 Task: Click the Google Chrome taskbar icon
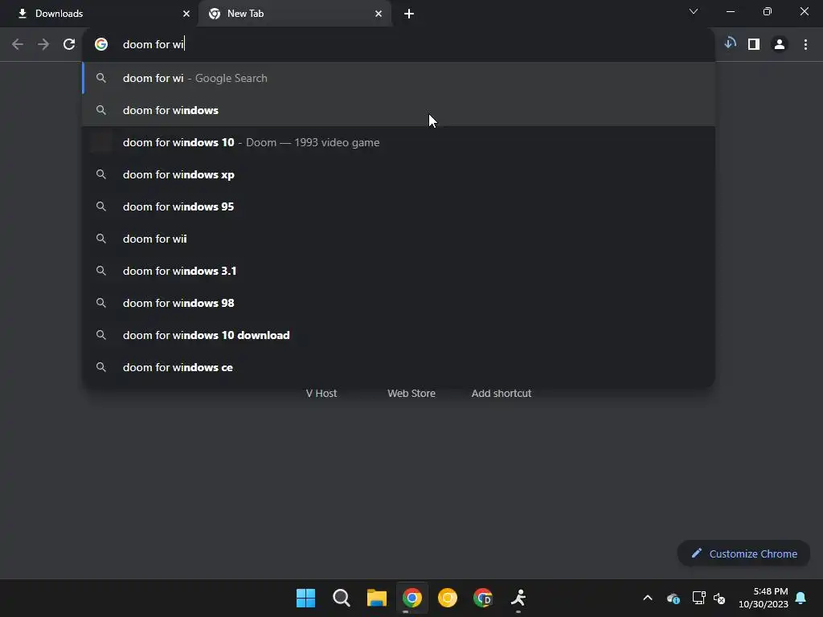coord(412,598)
